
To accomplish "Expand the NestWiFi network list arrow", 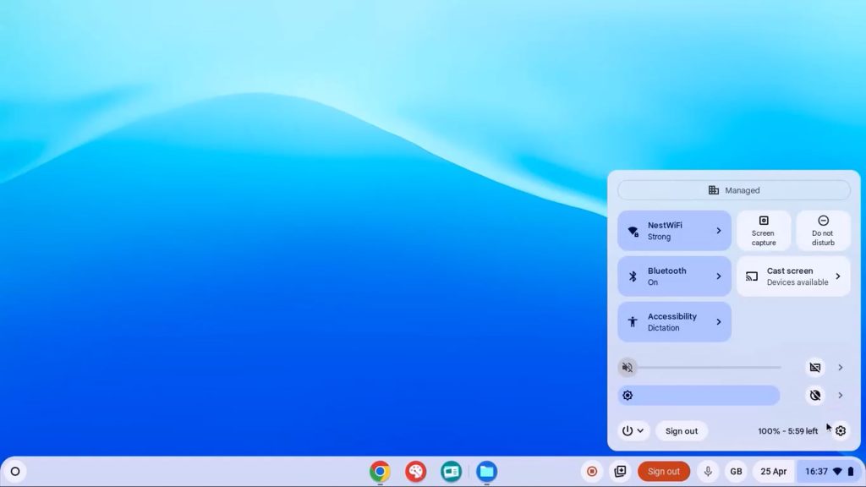I will (x=719, y=231).
